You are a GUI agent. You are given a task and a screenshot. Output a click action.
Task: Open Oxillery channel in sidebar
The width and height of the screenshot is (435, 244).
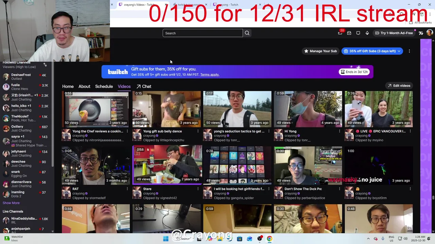(x=27, y=128)
